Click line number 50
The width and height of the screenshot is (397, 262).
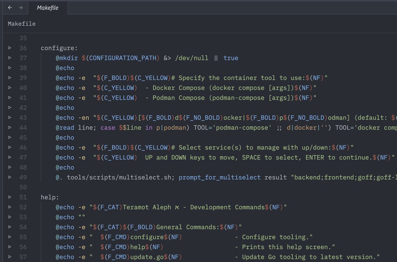[23, 187]
